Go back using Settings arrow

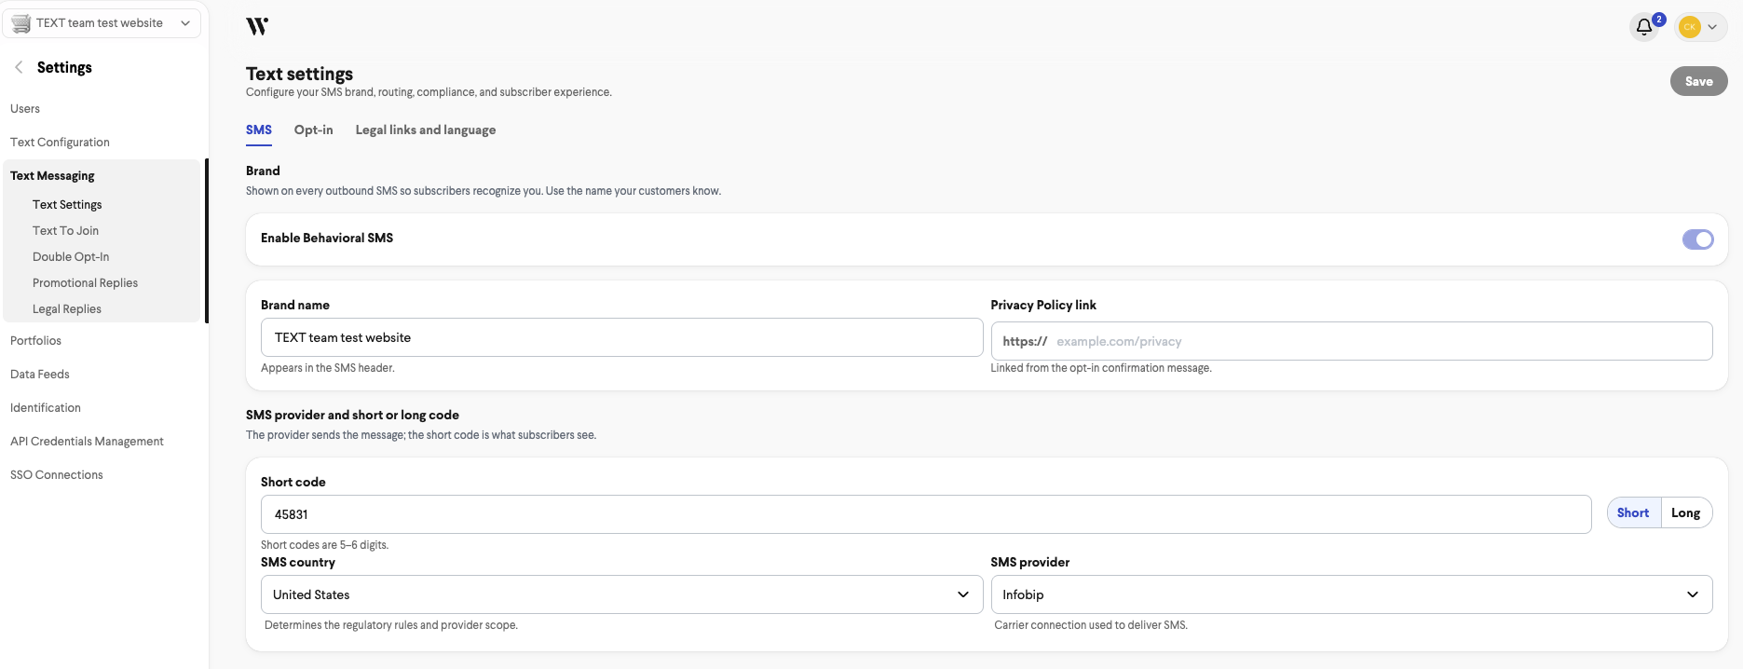(x=19, y=67)
